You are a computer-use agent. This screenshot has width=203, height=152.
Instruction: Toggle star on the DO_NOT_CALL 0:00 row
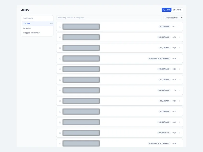[x=60, y=69]
